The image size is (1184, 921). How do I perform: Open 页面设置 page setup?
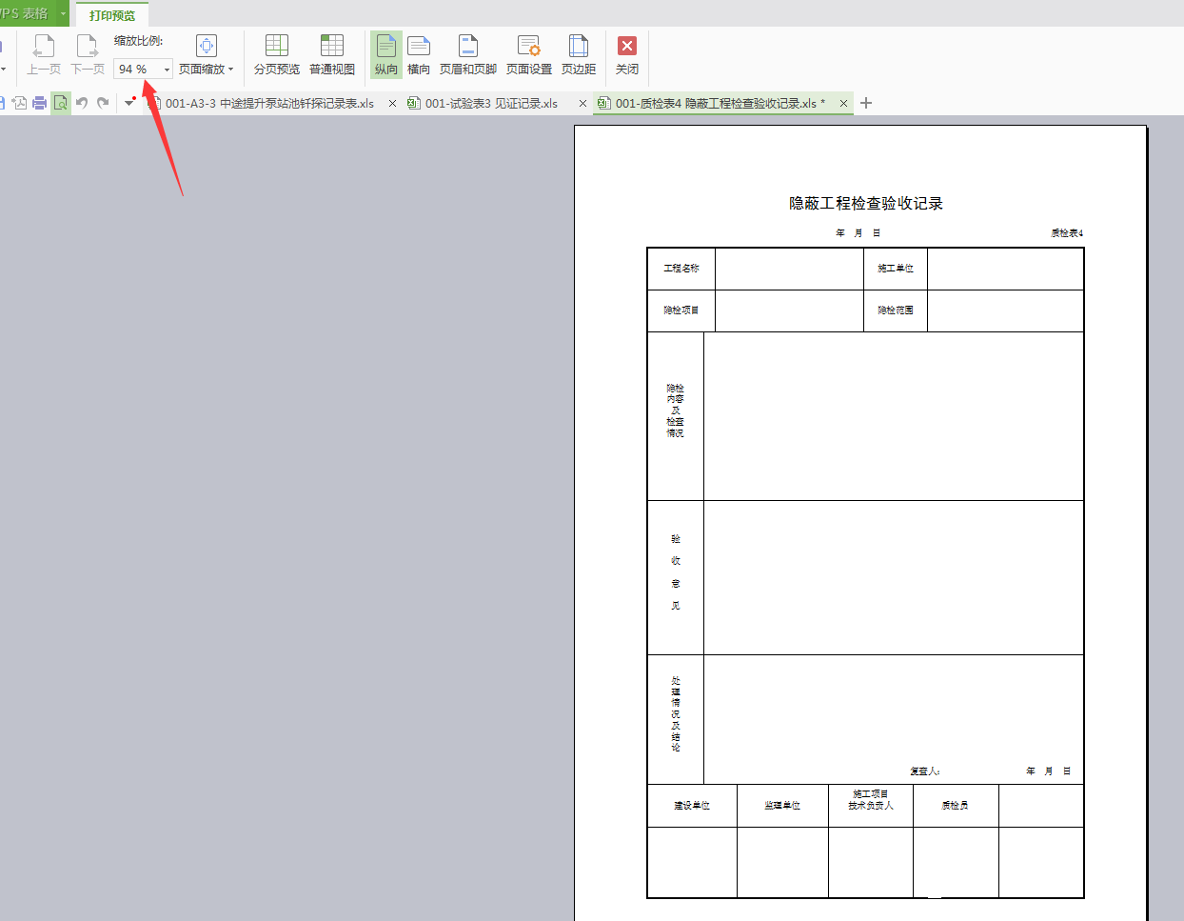click(528, 54)
